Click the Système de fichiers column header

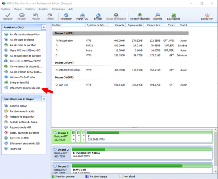(96, 25)
